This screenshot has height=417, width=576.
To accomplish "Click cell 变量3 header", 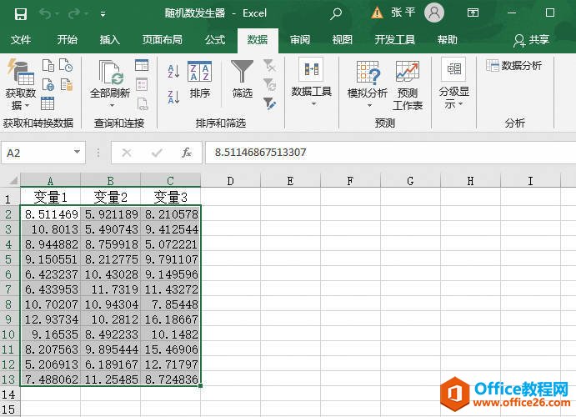I will tap(170, 198).
